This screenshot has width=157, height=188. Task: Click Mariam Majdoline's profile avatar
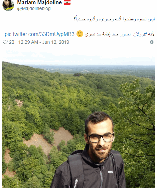point(8,5)
